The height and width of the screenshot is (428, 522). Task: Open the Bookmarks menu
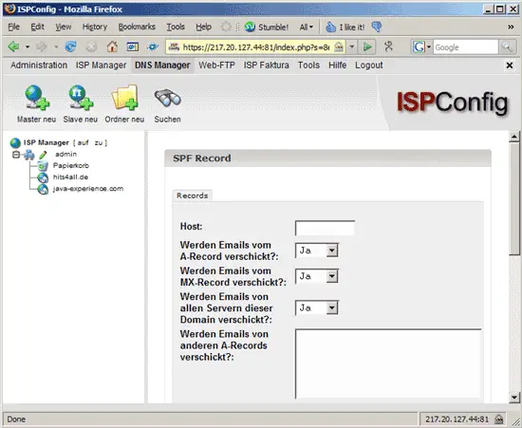click(137, 27)
